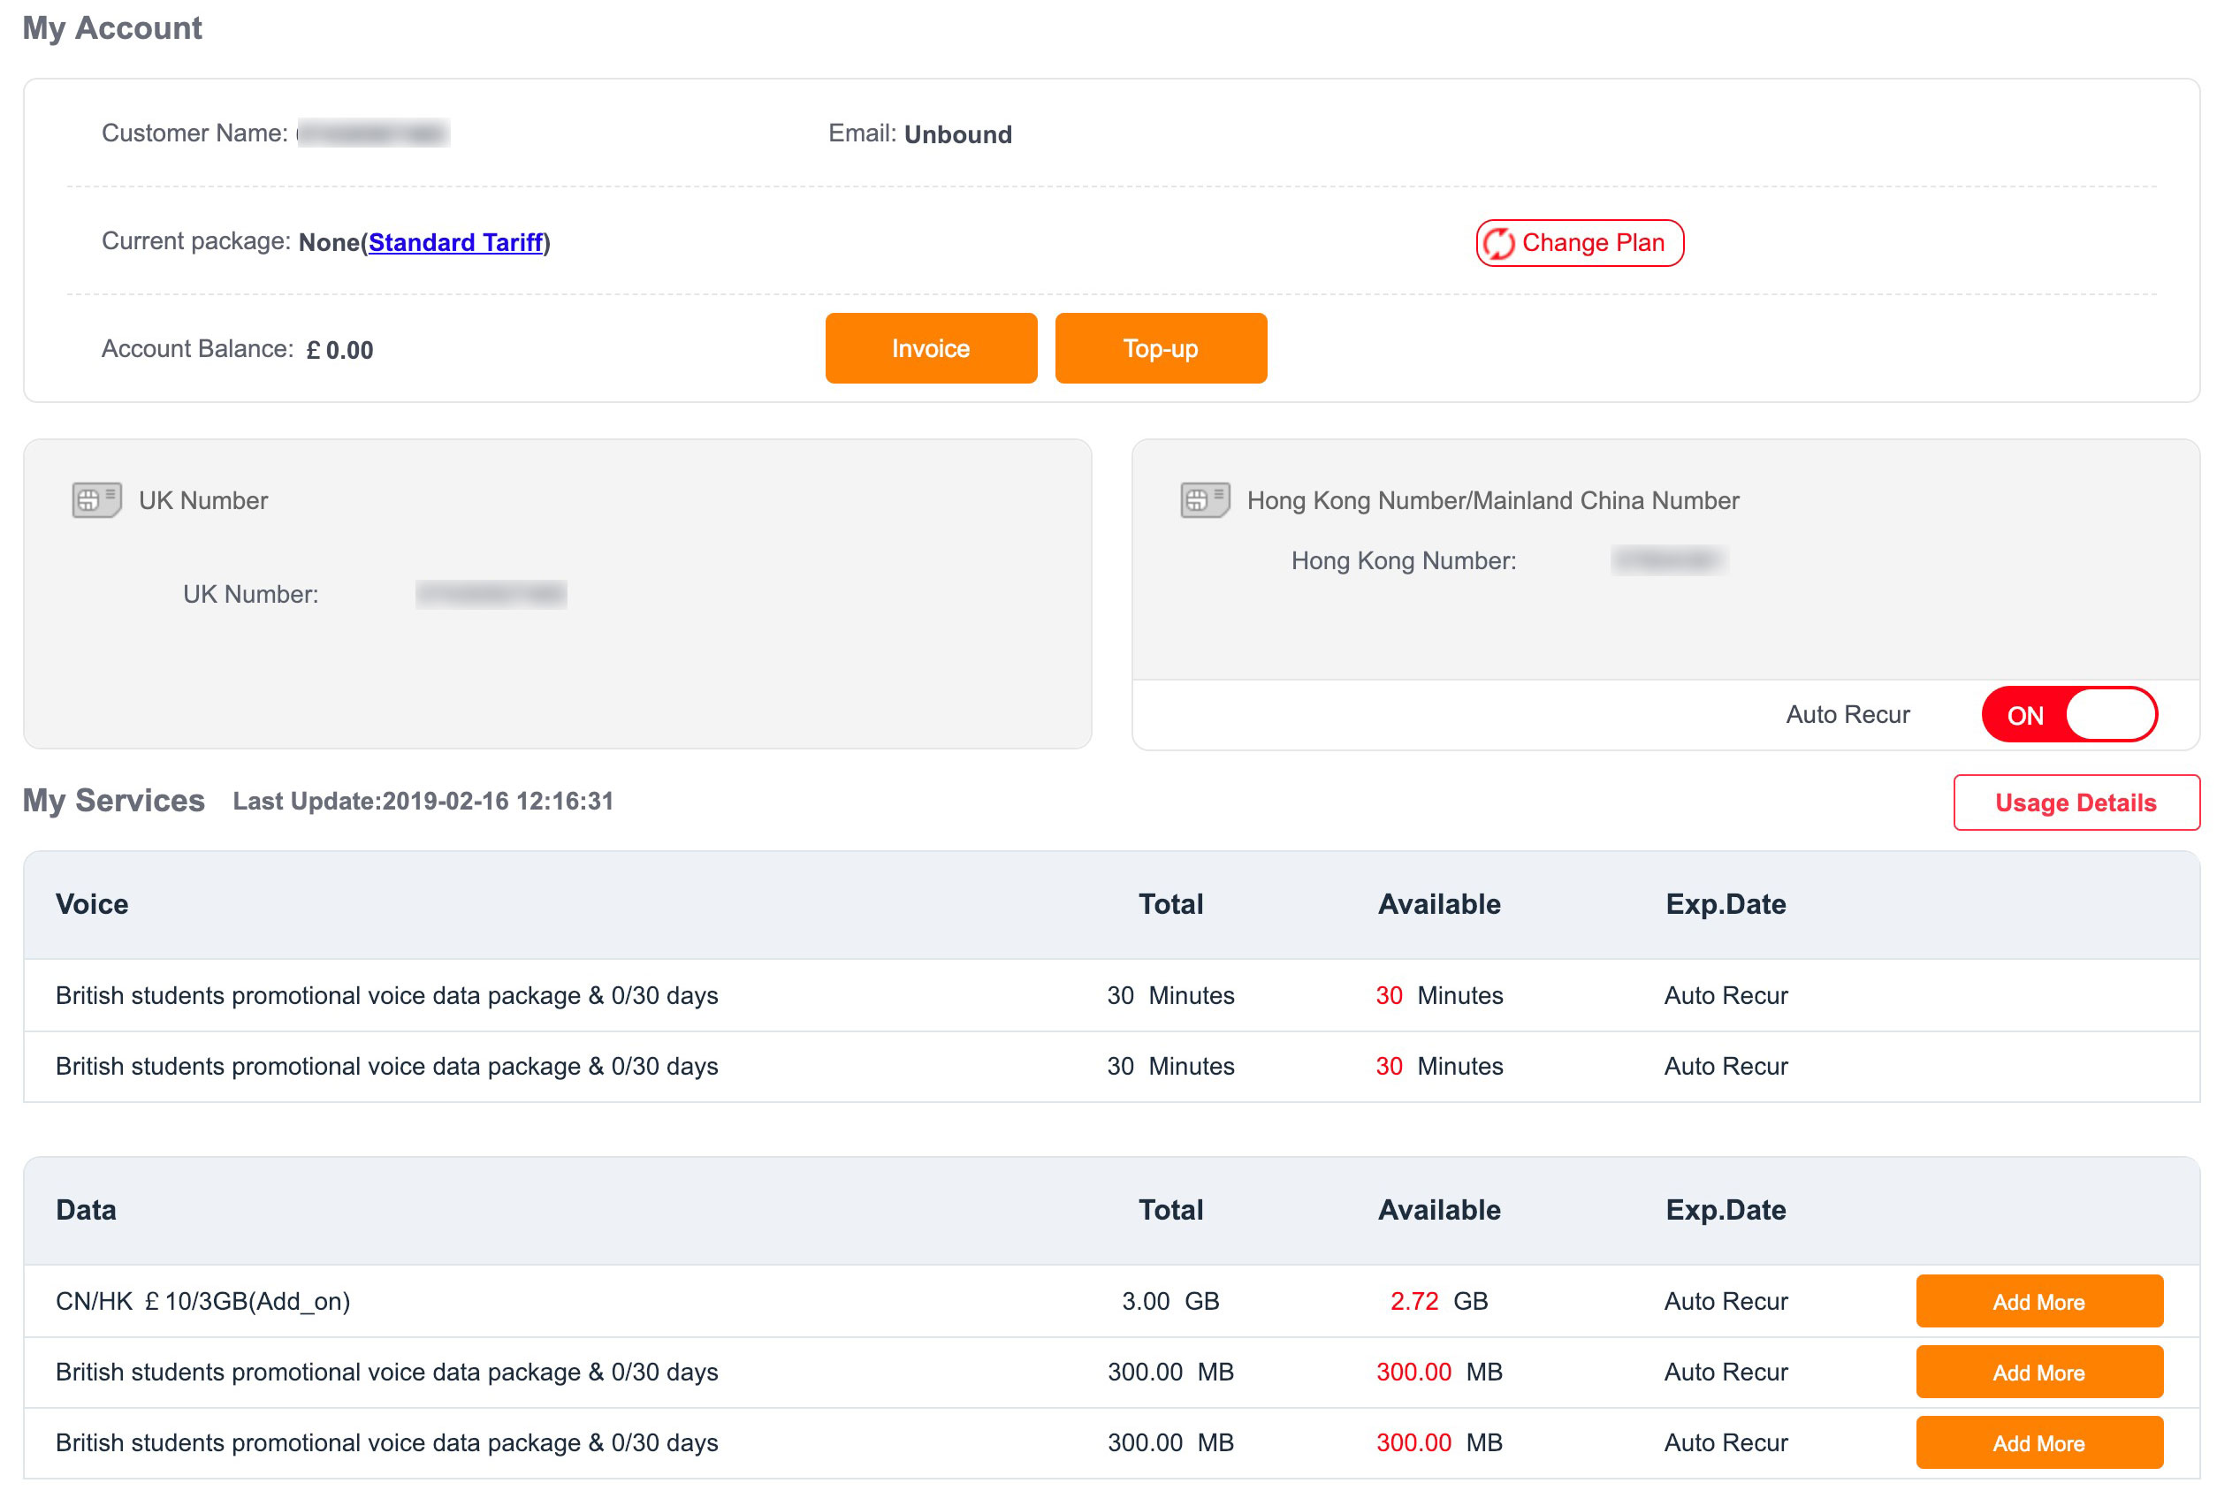Click the SIM card icon beside Hong Kong Number
This screenshot has width=2217, height=1506.
[1205, 499]
